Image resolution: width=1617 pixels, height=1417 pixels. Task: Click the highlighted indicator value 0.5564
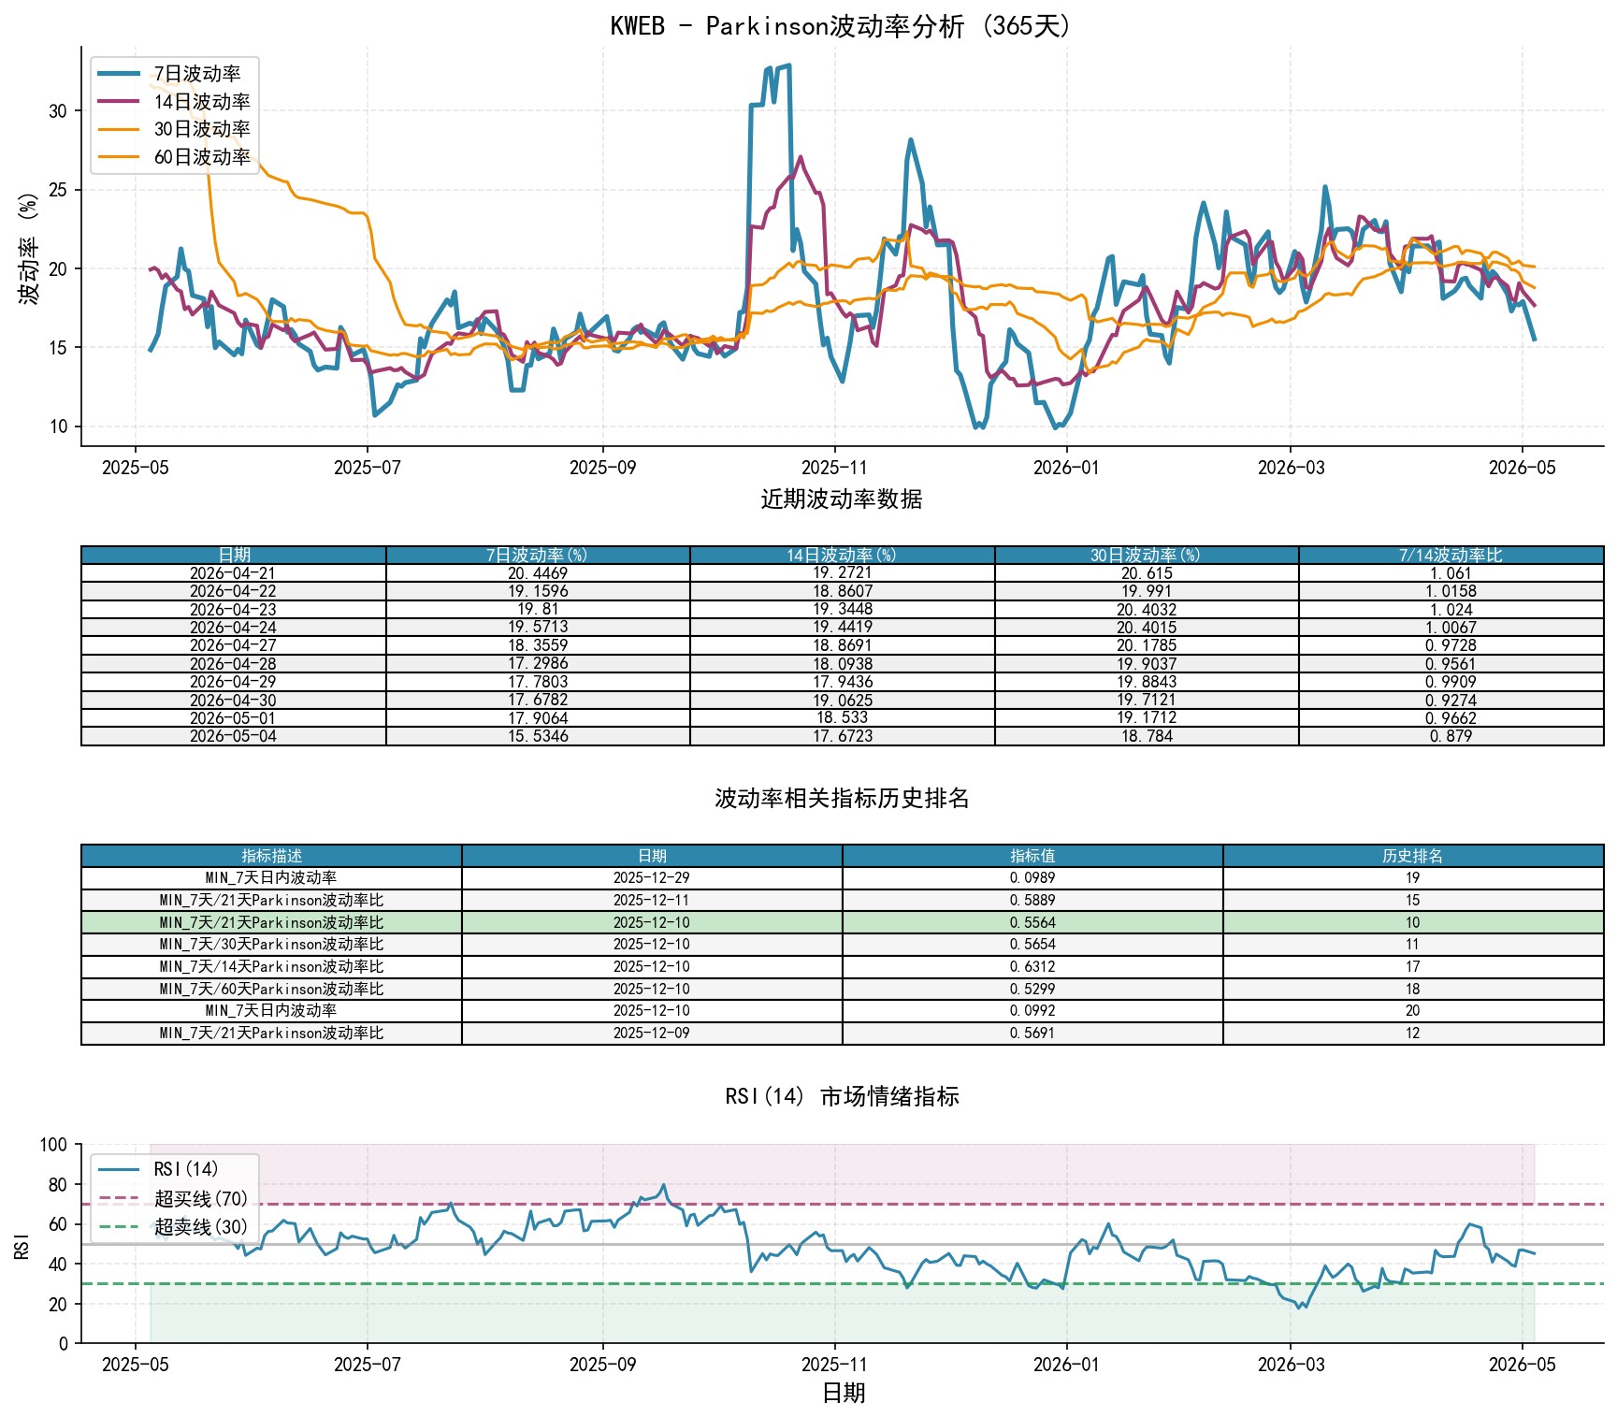1032,922
